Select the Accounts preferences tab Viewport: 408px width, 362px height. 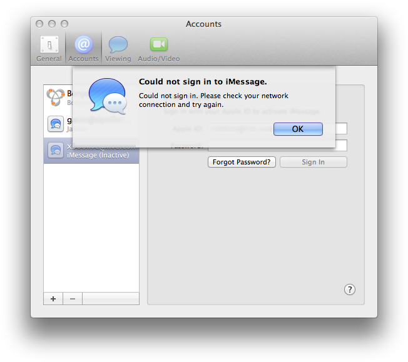point(83,49)
